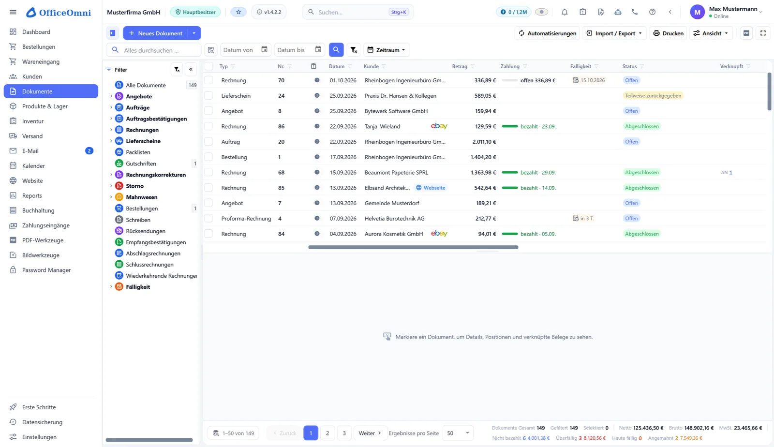This screenshot has width=774, height=447.
Task: Click the advanced search icon next to search field
Action: click(x=211, y=50)
